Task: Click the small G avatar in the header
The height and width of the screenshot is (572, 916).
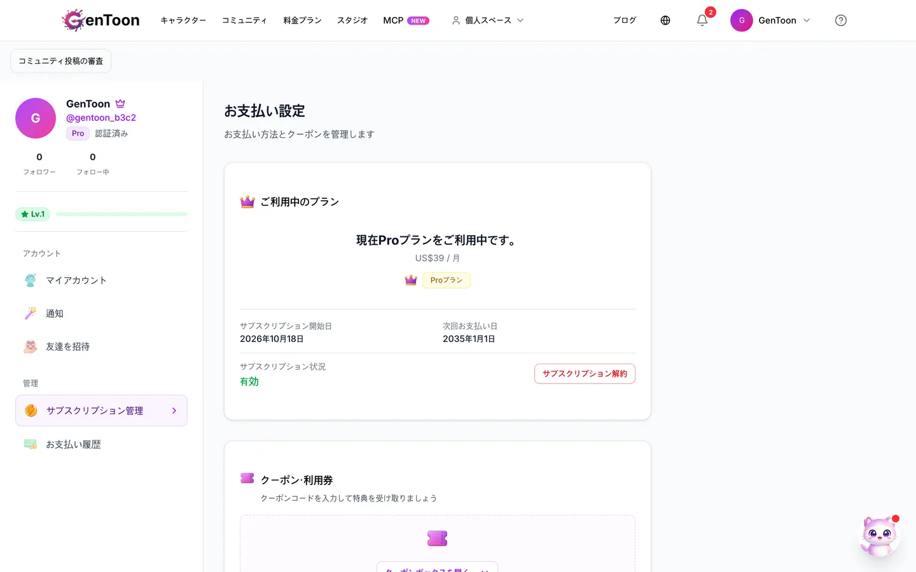Action: (x=742, y=20)
